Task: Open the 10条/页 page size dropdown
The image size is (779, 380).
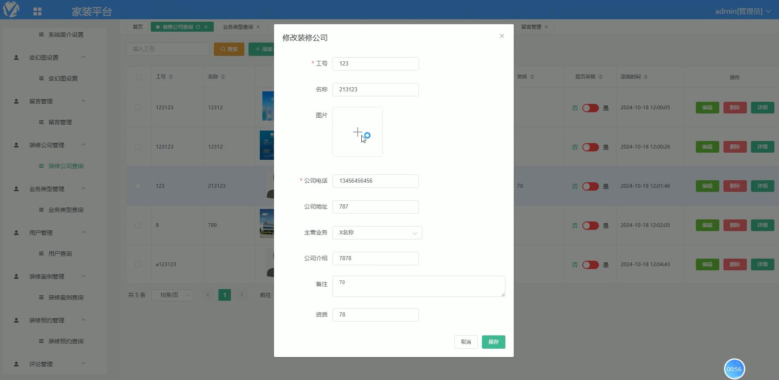Action: point(172,295)
